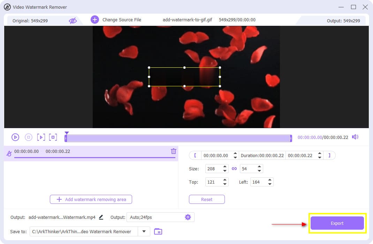373x244 pixels.
Task: Decrease the start time with the down arrow
Action: [235, 157]
